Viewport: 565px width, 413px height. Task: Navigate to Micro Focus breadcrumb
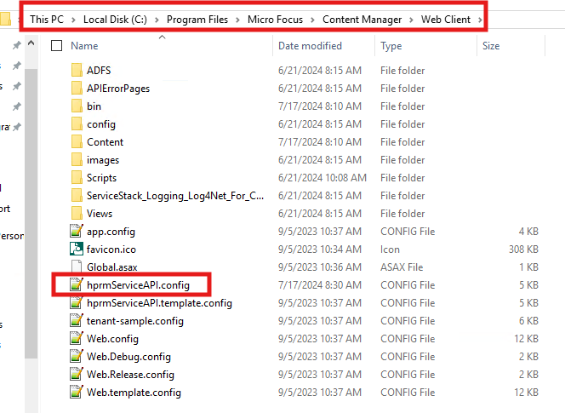[x=276, y=20]
